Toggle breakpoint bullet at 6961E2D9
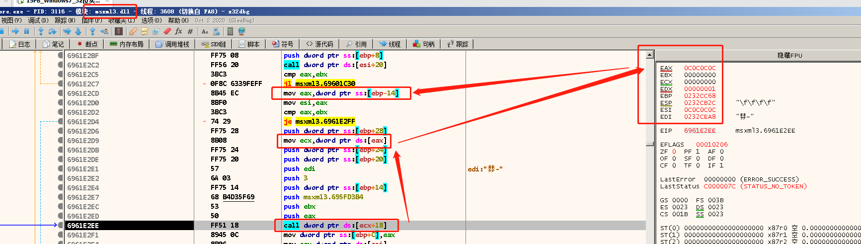This screenshot has width=861, height=244. tap(61, 141)
